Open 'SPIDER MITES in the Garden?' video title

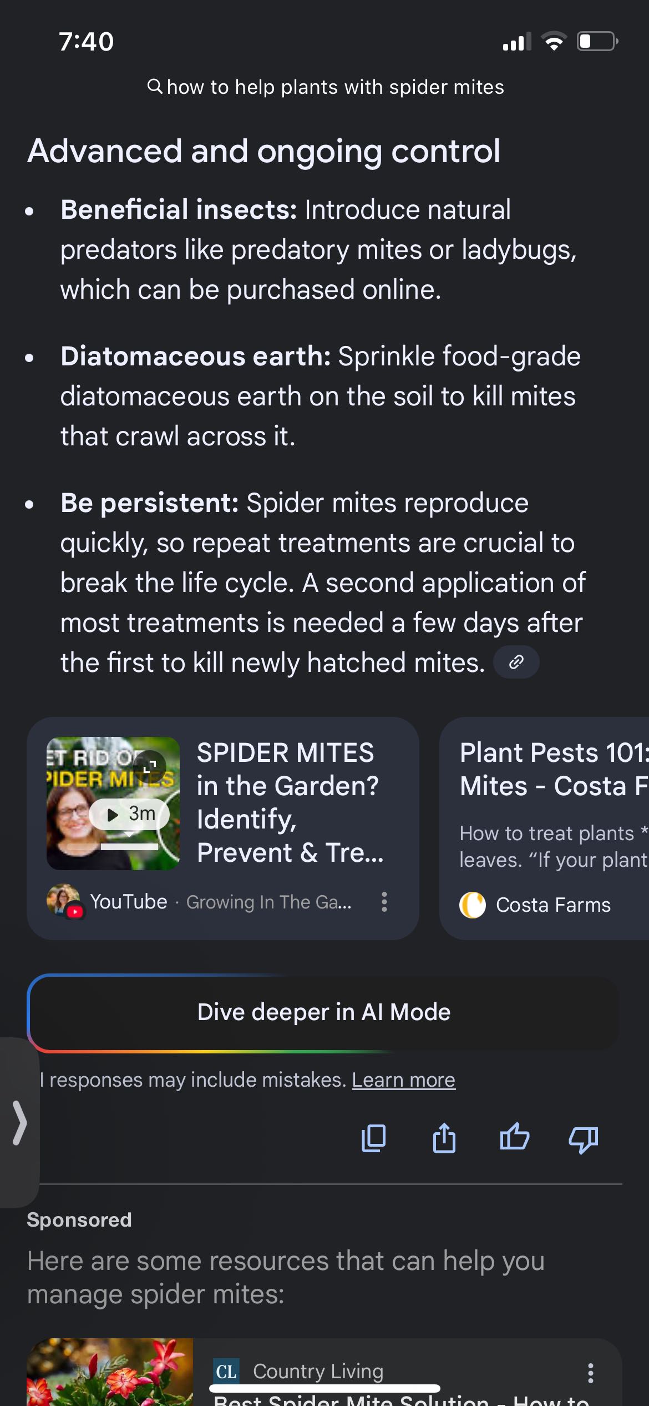(290, 802)
